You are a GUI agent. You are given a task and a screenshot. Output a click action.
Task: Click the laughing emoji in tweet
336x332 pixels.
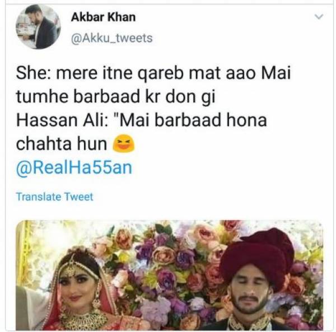[124, 143]
